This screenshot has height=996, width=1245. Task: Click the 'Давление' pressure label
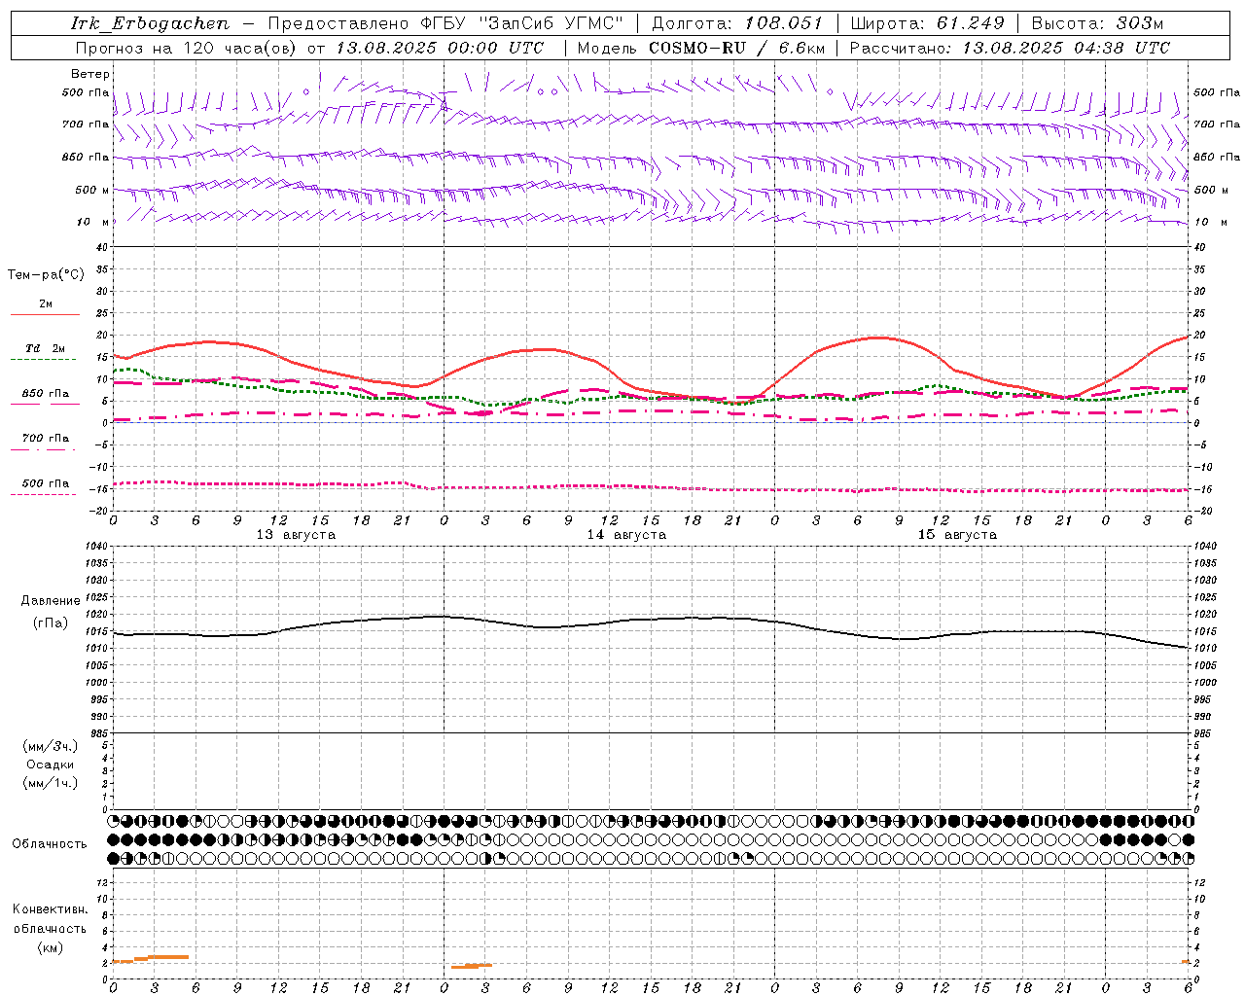[x=51, y=601]
